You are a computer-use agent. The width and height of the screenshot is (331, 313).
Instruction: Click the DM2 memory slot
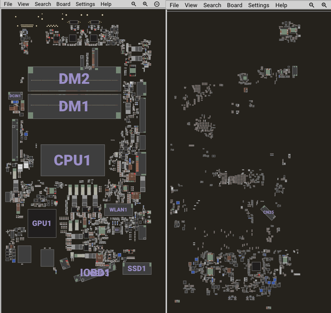74,79
